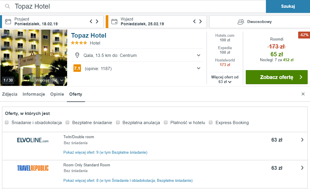Check the Bezpłatna anulacja filter
The width and height of the screenshot is (310, 189).
118,122
